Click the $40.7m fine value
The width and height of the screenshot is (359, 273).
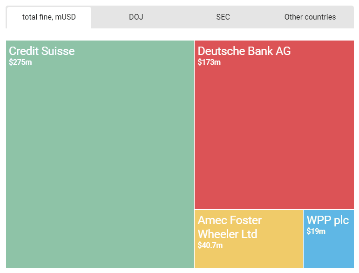coord(210,246)
